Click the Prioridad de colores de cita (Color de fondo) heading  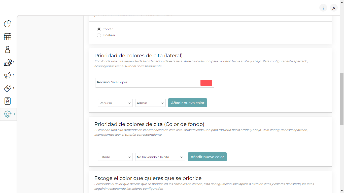(x=149, y=124)
